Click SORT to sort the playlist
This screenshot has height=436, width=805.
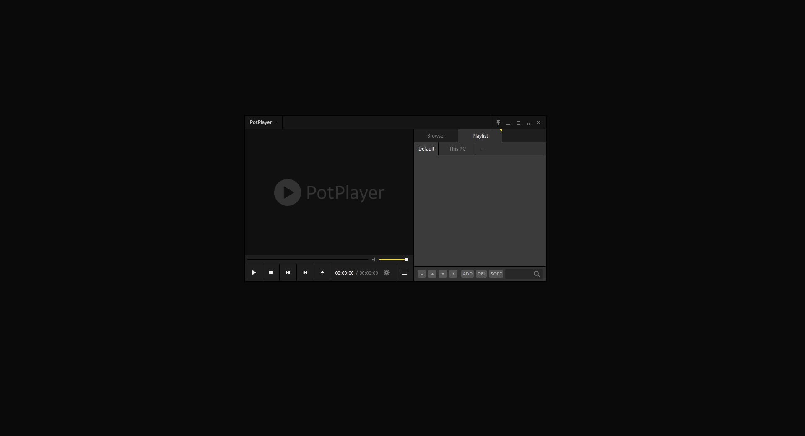[x=496, y=274]
